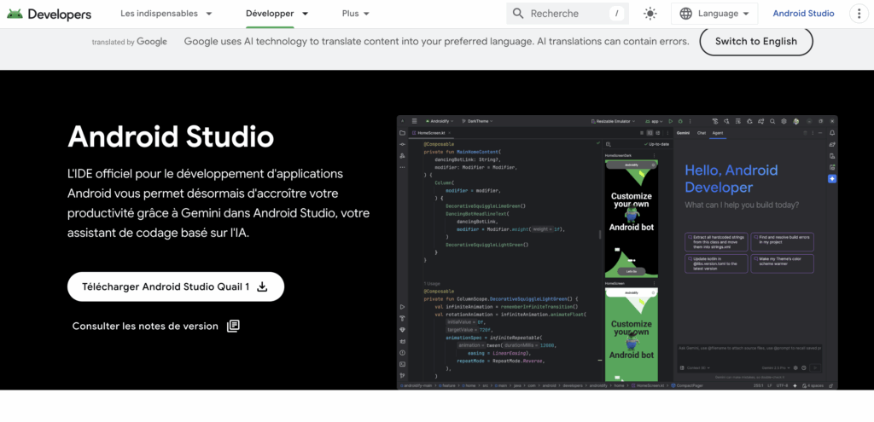This screenshot has height=422, width=874.
Task: Close the HomeScreen.kt editor tab
Action: [450, 133]
